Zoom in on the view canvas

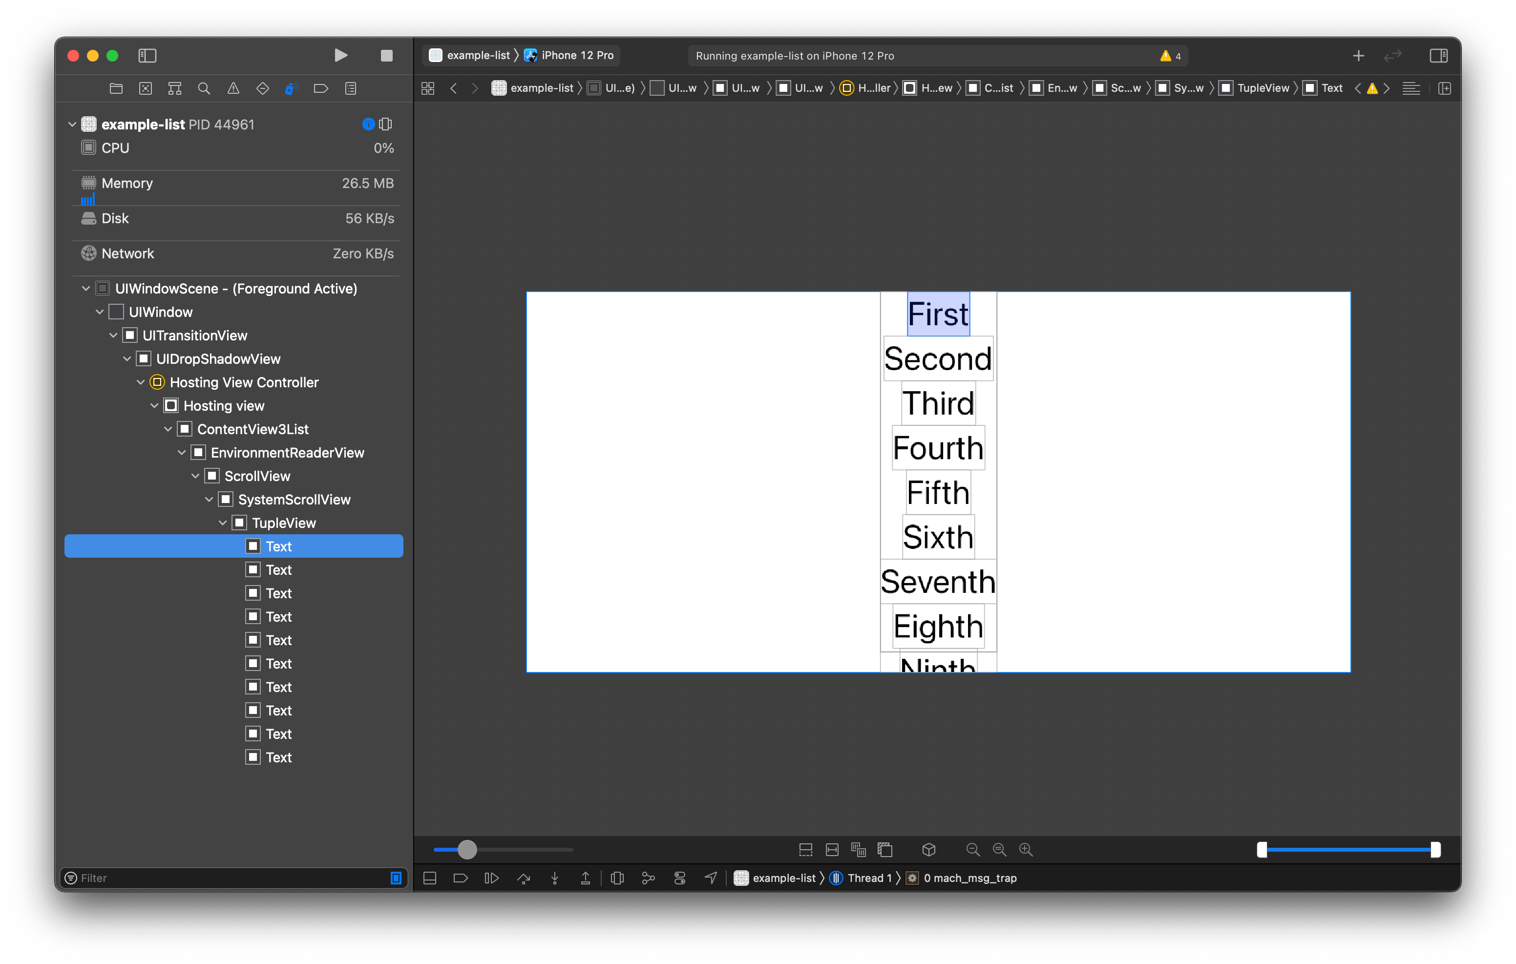(x=1026, y=849)
